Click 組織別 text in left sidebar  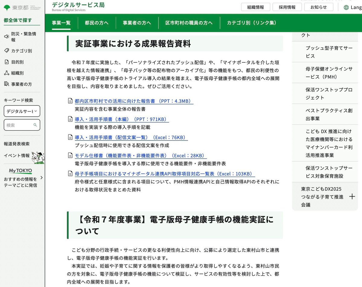pyautogui.click(x=17, y=73)
